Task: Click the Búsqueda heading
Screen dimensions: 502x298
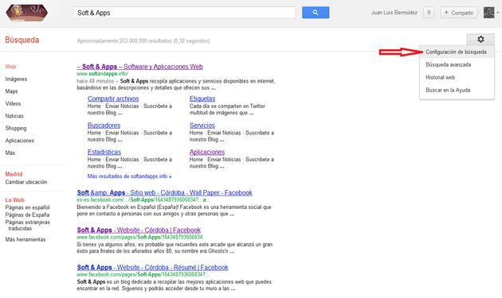Action: pos(22,40)
